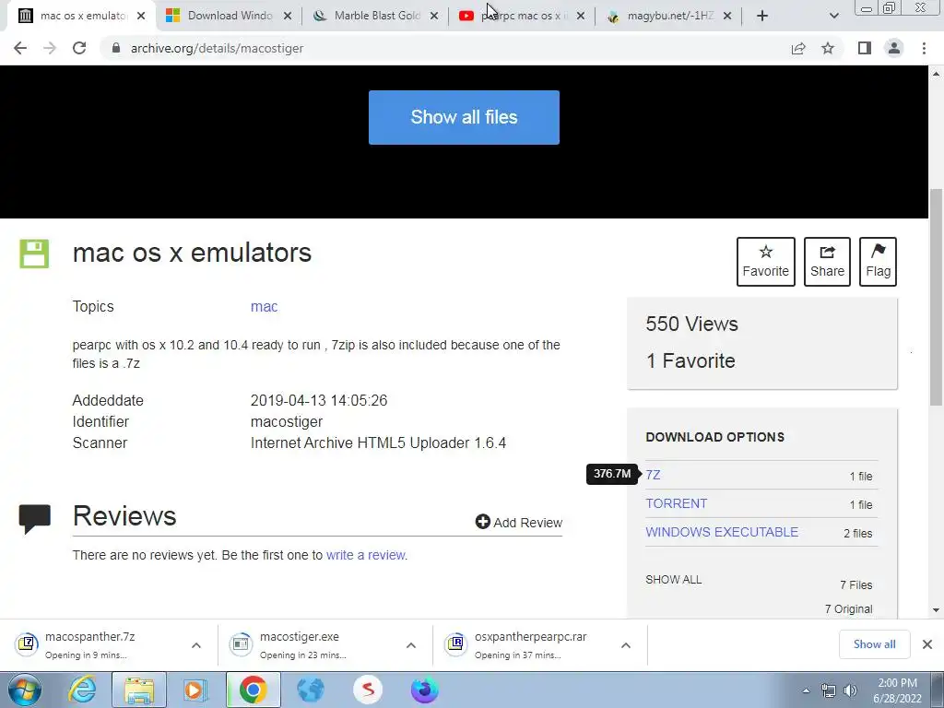Open Firefox from the taskbar
944x708 pixels.
(x=424, y=690)
